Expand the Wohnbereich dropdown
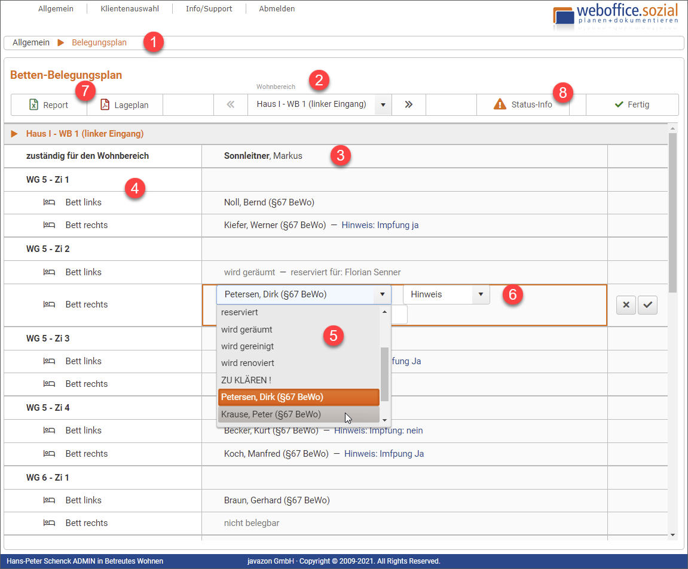Image resolution: width=688 pixels, height=569 pixels. (x=383, y=104)
